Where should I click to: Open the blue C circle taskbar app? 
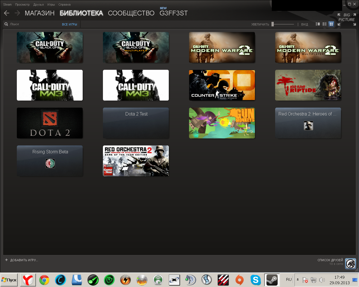tap(61, 280)
